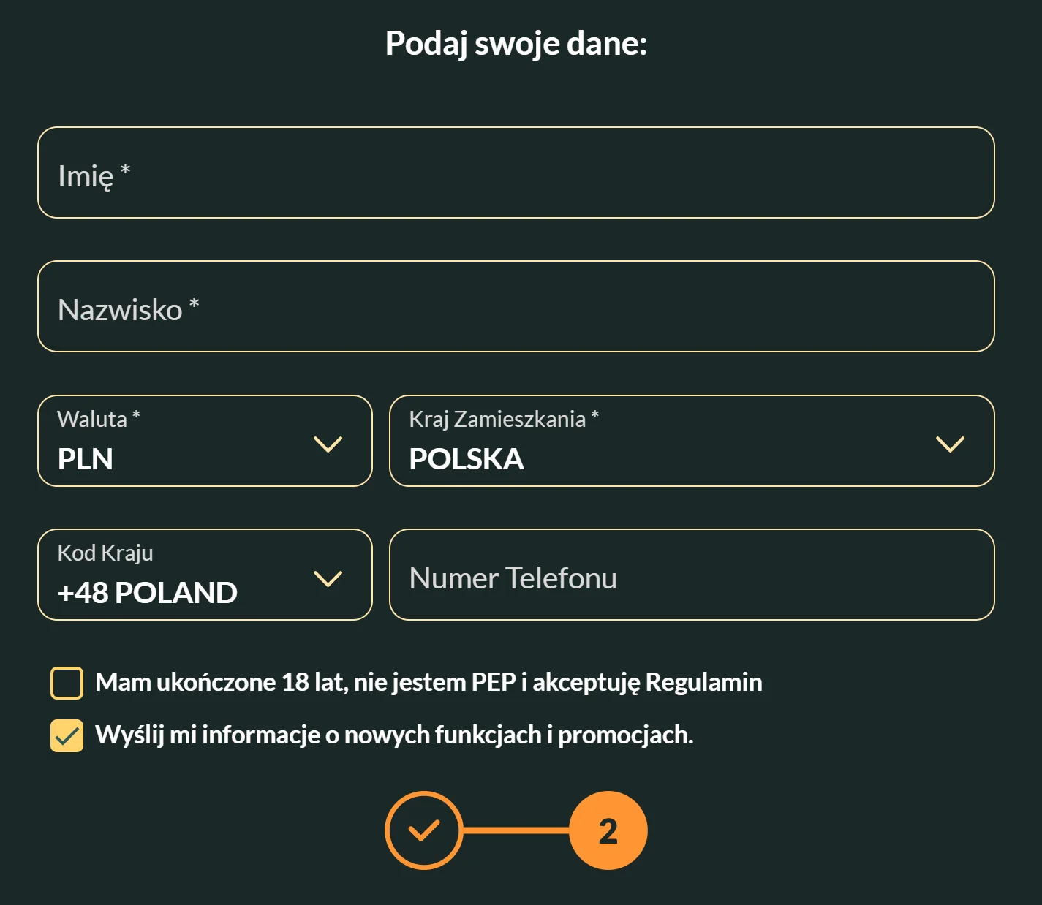Click the chevron on Kraj Zamieszkania field
The height and width of the screenshot is (905, 1042).
coord(948,443)
